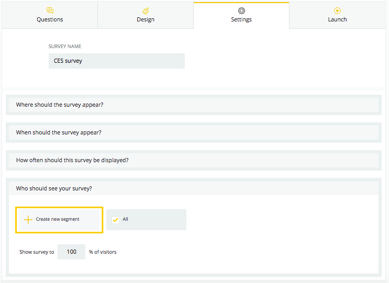Toggle the All segment checkbox
The height and width of the screenshot is (283, 389).
[x=115, y=220]
